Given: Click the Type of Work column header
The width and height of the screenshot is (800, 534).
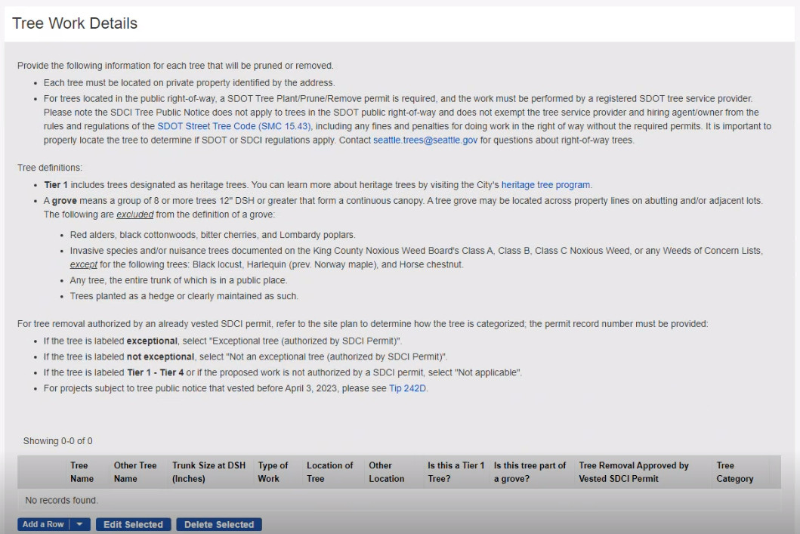Looking at the screenshot, I should pyautogui.click(x=273, y=472).
